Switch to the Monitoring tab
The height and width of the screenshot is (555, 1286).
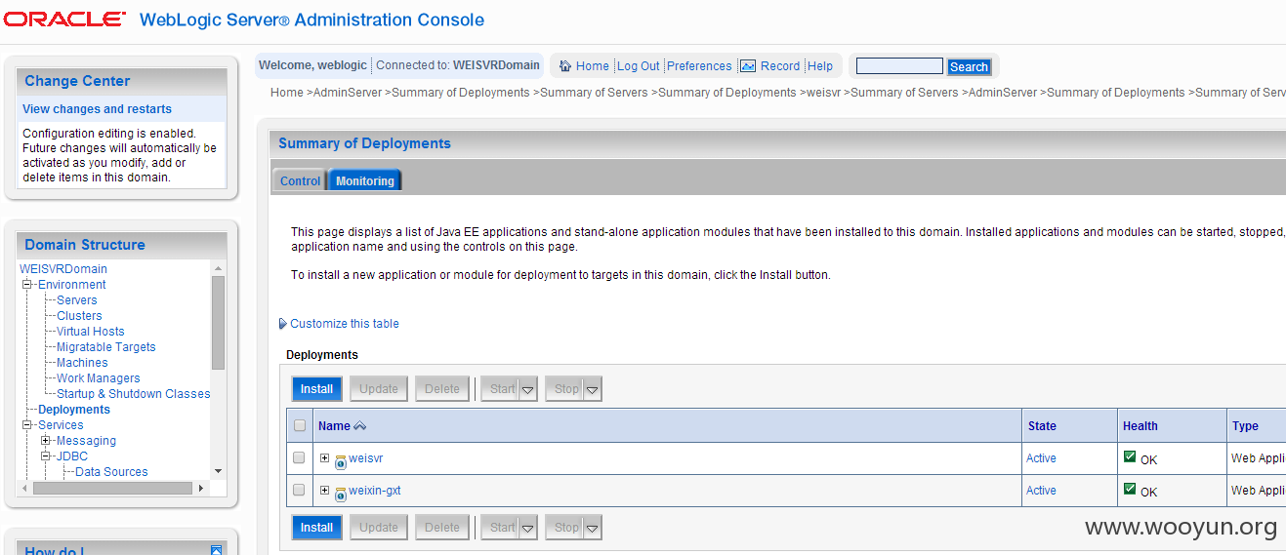(365, 180)
